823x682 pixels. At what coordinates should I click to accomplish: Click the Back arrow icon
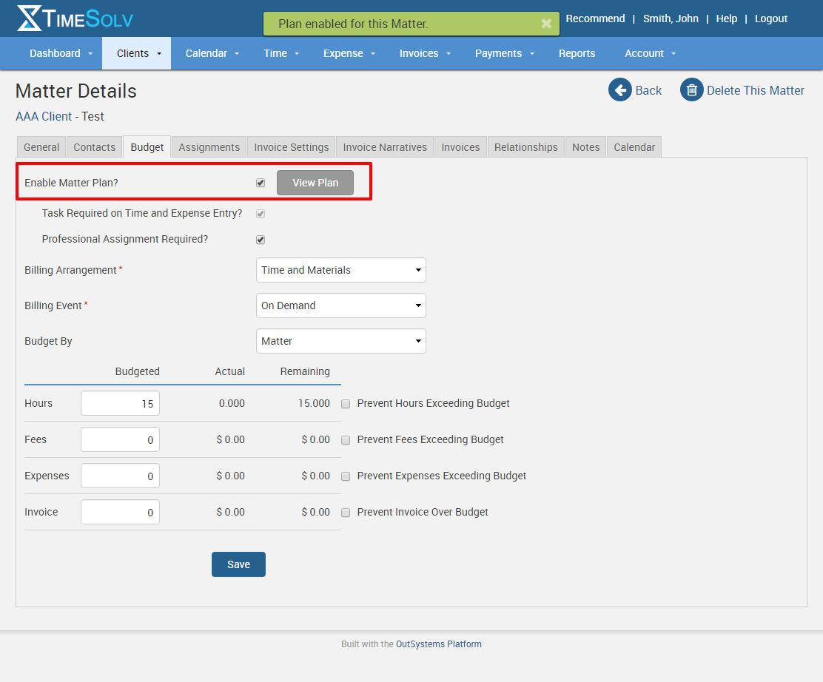(x=620, y=90)
